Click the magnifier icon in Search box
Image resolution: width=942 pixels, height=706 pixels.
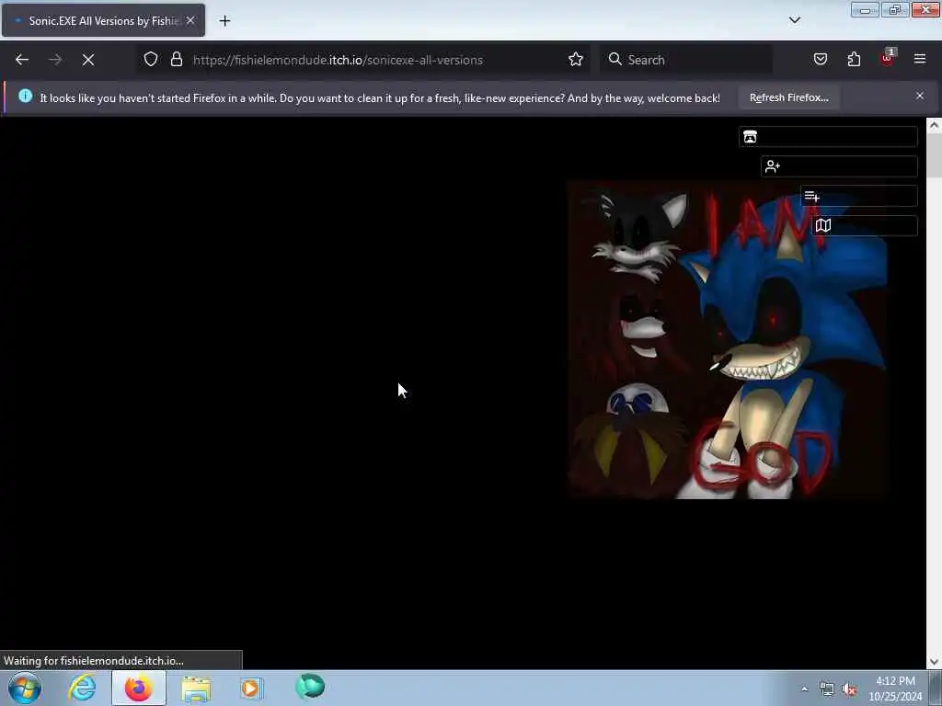[615, 60]
